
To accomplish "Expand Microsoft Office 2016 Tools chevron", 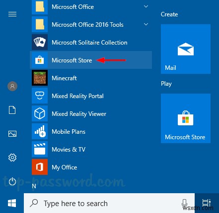I will tap(146, 24).
